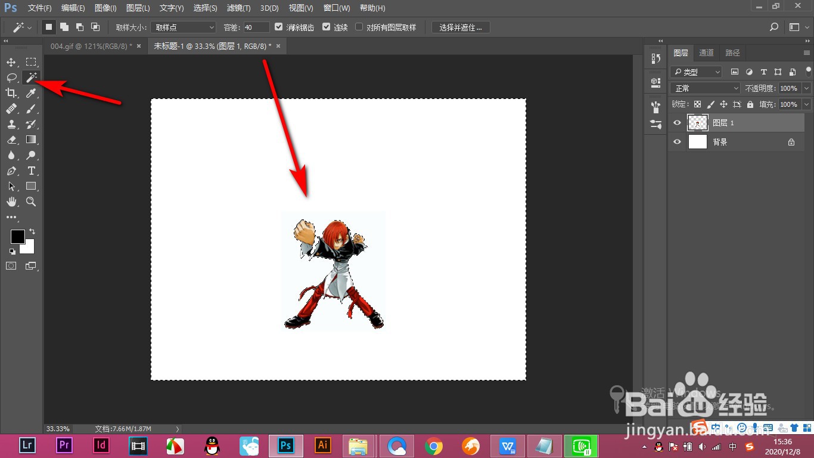Screen dimensions: 814x458
Task: Select the Move tool
Action: click(x=11, y=62)
